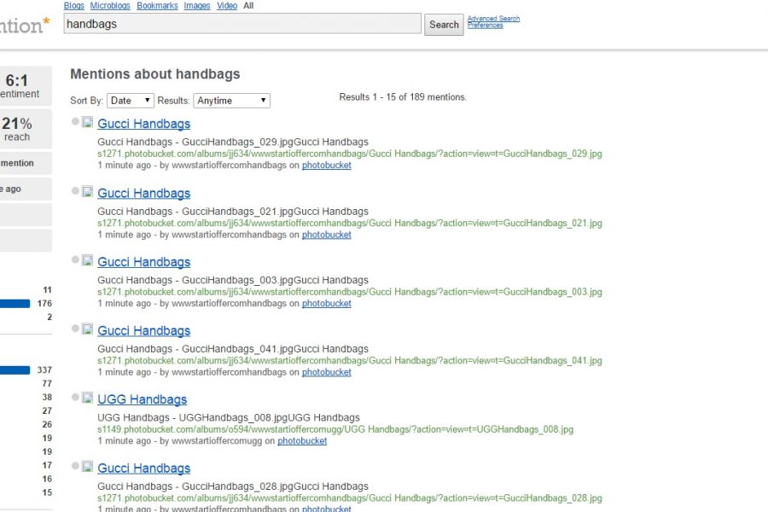Open Gucci Handbags title link for GucciHandbags_041
The height and width of the screenshot is (512, 768).
(144, 331)
